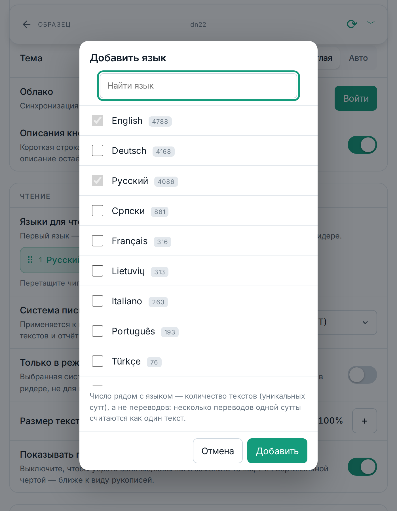This screenshot has width=397, height=511.
Task: Tick the Italiano checkbox
Action: tap(98, 301)
